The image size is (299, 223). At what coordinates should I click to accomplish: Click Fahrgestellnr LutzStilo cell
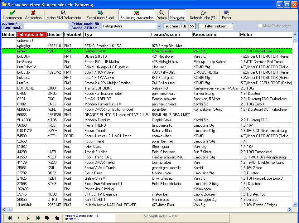(32, 72)
